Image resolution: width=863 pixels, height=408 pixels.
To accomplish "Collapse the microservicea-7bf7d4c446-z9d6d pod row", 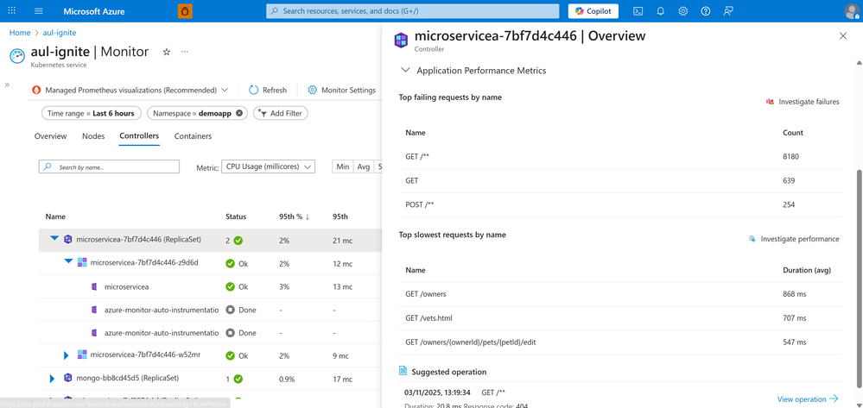I will click(68, 261).
